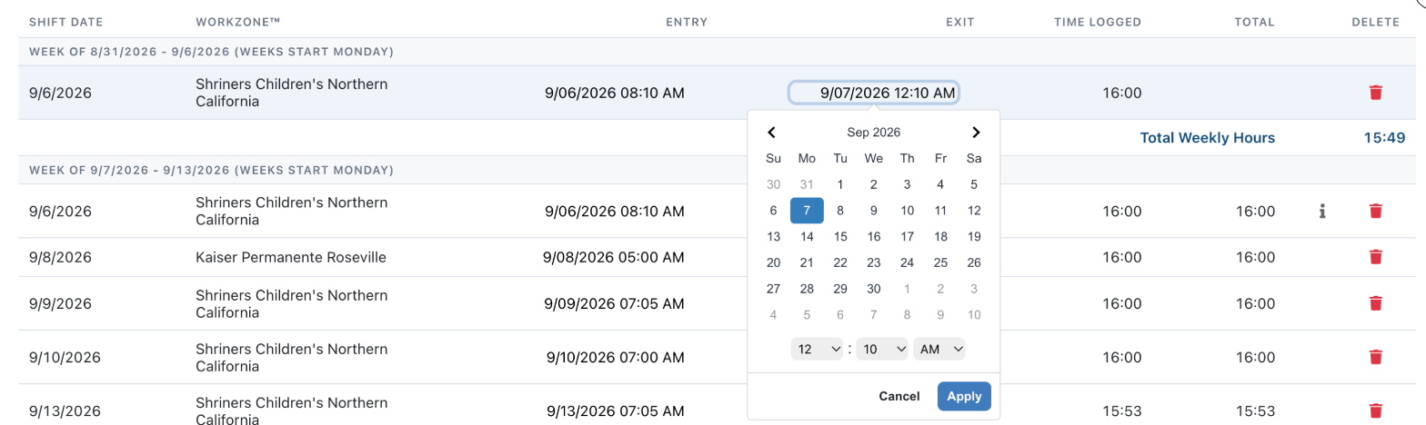Image resolution: width=1426 pixels, height=425 pixels.
Task: Click entry time 9/10/2026 07:00 AM
Action: click(615, 357)
